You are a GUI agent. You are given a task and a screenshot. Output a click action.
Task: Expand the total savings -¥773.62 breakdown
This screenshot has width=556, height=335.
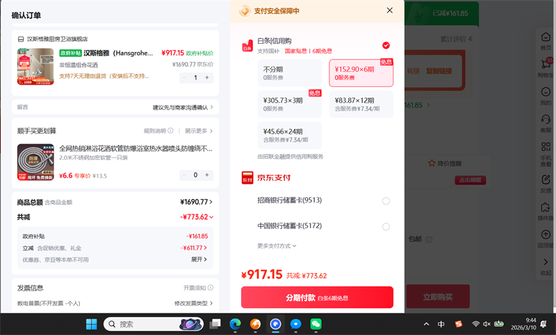click(195, 217)
